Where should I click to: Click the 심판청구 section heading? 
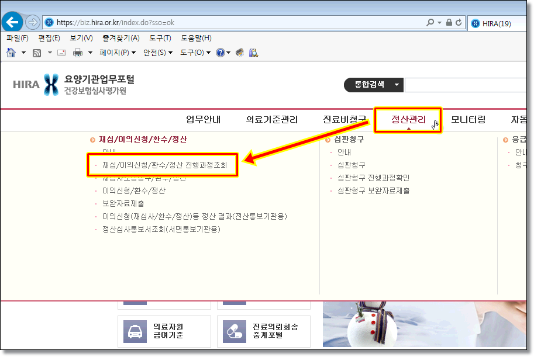coord(349,139)
